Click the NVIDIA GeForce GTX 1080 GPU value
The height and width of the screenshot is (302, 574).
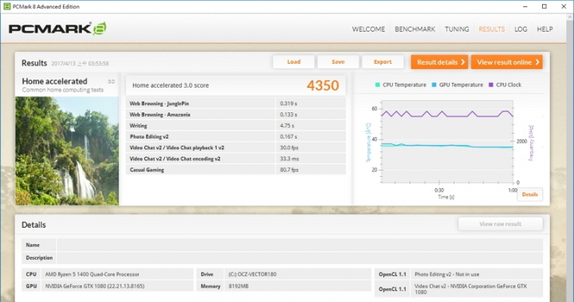click(95, 286)
